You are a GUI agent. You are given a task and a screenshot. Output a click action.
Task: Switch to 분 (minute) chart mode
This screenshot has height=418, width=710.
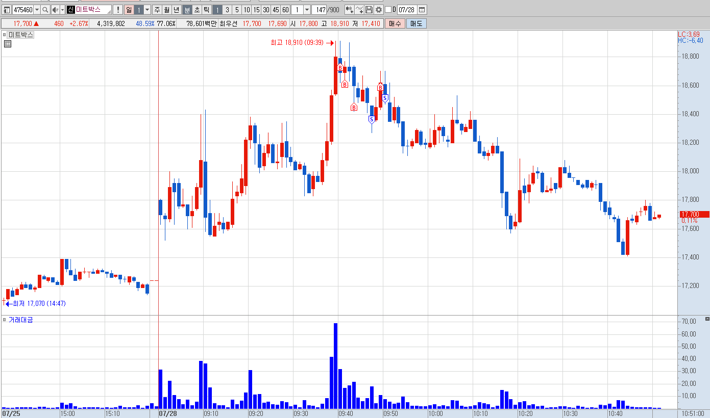tap(187, 10)
